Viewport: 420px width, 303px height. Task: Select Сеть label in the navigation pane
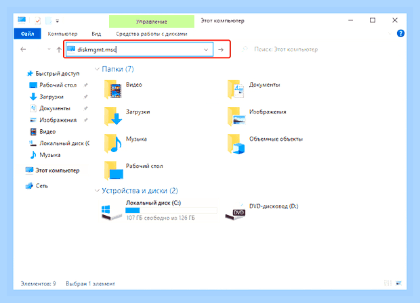click(x=42, y=186)
